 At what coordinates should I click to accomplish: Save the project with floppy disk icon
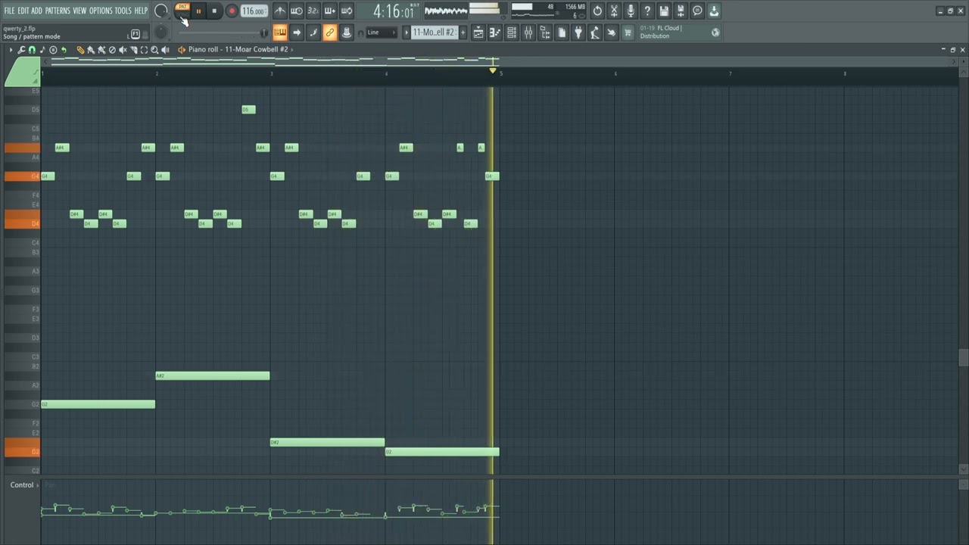[664, 11]
